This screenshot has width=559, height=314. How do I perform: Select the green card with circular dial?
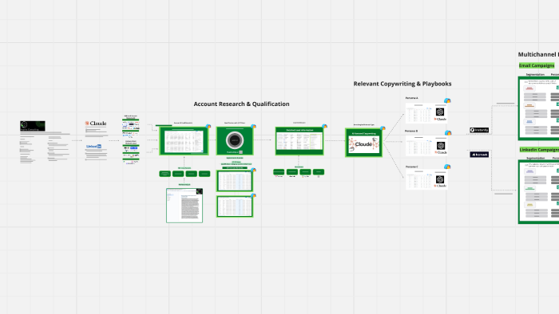(235, 141)
